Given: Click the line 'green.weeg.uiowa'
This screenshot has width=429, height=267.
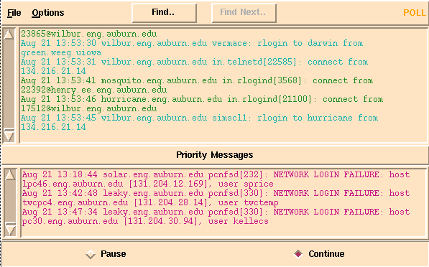Looking at the screenshot, I should click(x=61, y=52).
